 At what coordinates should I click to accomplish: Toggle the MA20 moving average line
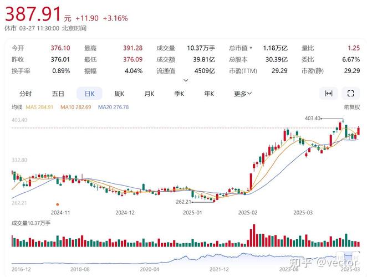pyautogui.click(x=114, y=107)
